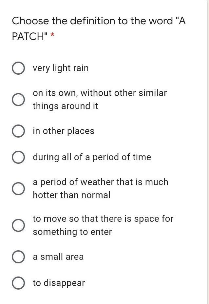Select radio button for 'hotter than normal' option

[18, 189]
